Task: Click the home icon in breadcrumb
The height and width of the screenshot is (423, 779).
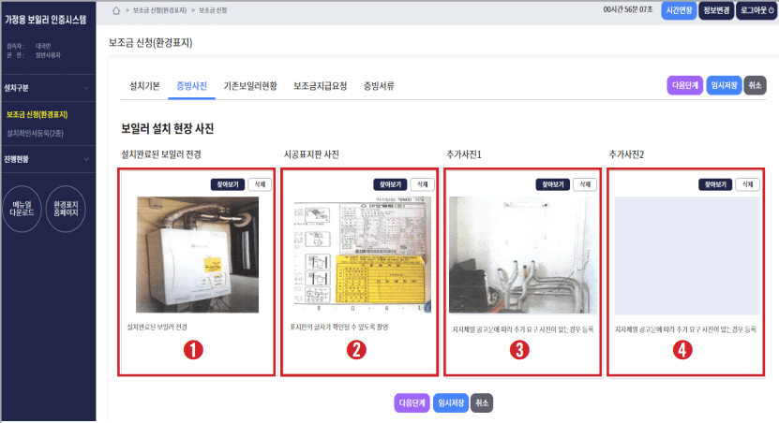Action: click(x=115, y=10)
